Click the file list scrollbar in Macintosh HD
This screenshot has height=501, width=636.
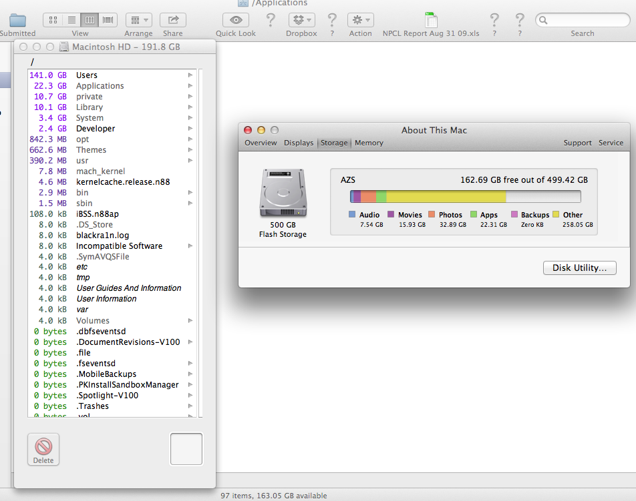(x=200, y=243)
